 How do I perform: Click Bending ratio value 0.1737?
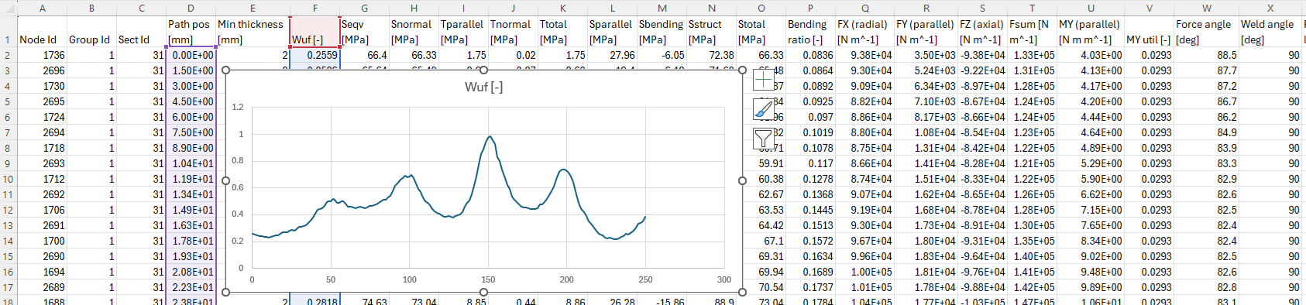pos(811,287)
